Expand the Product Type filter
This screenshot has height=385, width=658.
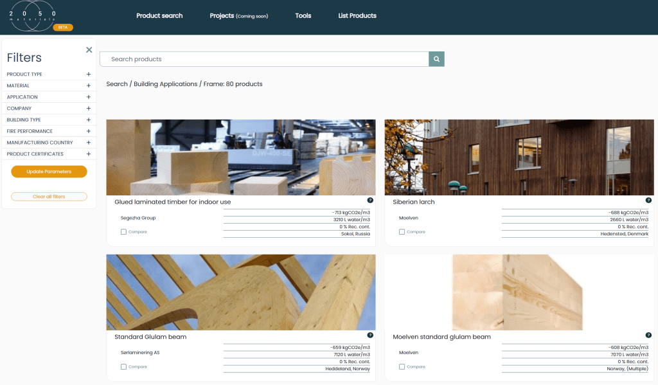click(x=89, y=75)
